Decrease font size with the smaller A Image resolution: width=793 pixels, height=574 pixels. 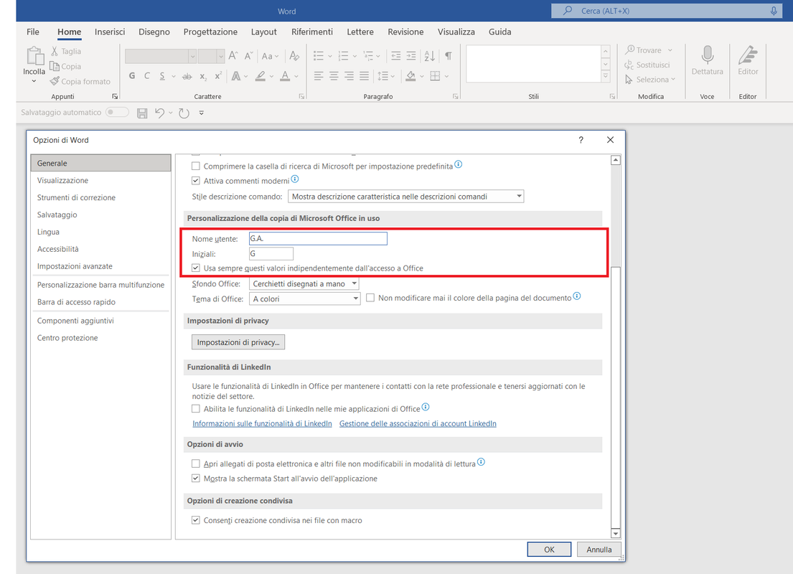(248, 56)
